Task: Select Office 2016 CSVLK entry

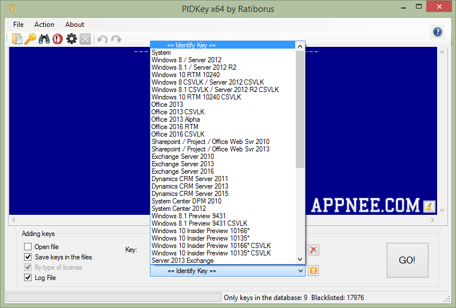Action: [223, 134]
